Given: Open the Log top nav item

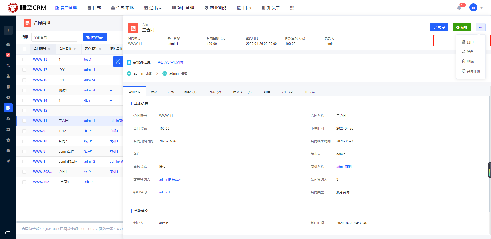Looking at the screenshot, I should pos(94,8).
